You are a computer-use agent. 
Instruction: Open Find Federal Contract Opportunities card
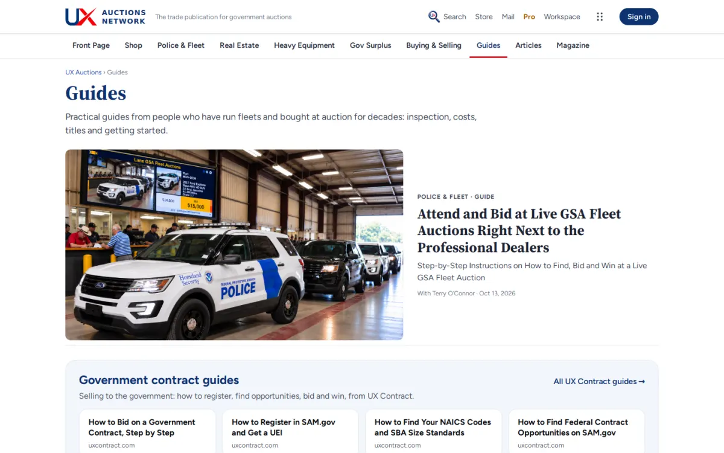click(577, 431)
